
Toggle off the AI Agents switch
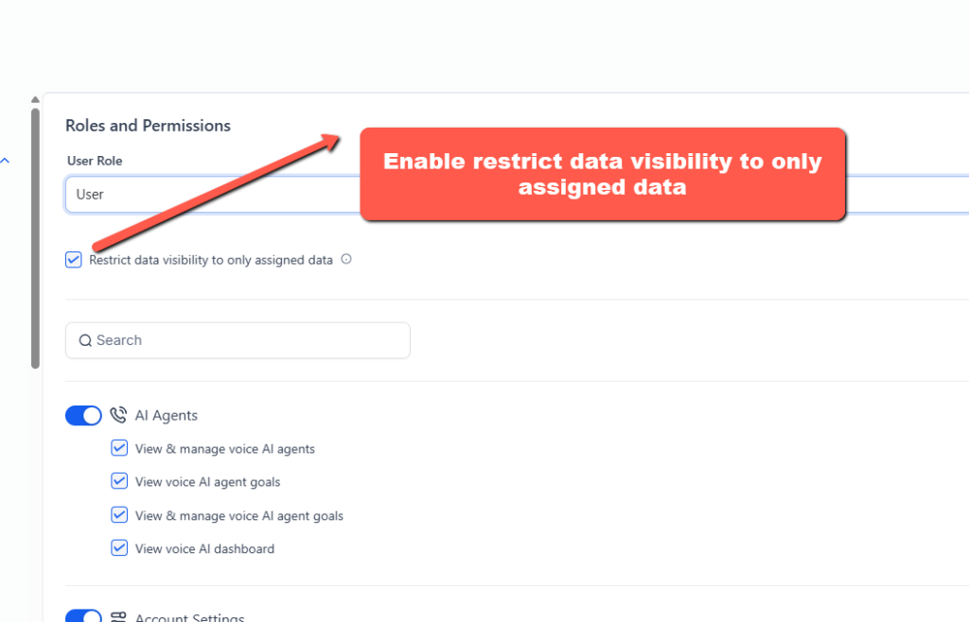coord(83,415)
